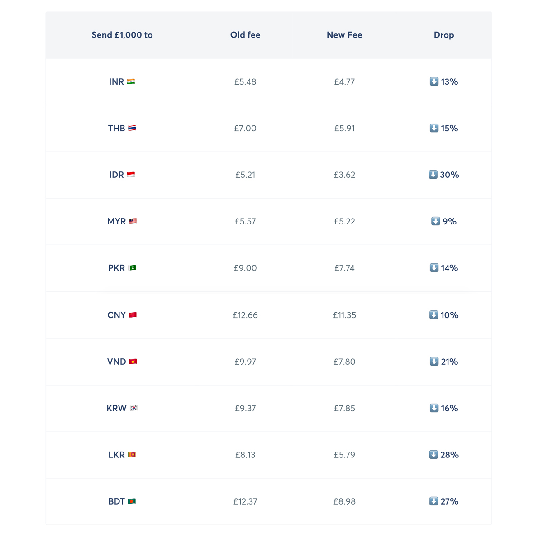
Task: Click the South Korea flag beside KRW
Action: [x=133, y=408]
